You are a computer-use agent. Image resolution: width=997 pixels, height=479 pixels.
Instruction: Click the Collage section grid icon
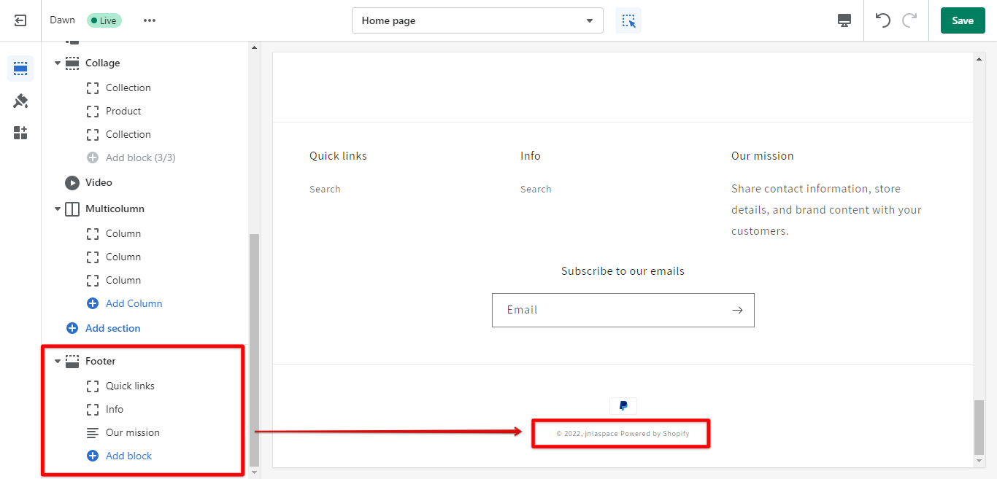tap(72, 63)
